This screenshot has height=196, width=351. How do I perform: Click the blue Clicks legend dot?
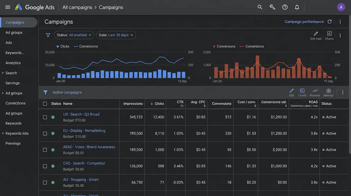[x=58, y=46]
